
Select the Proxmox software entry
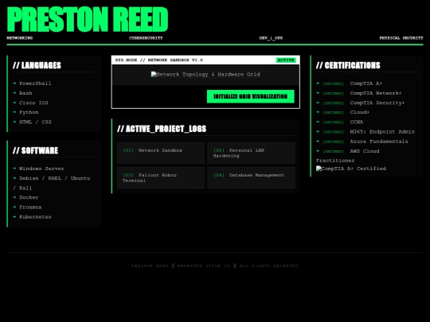(30, 208)
